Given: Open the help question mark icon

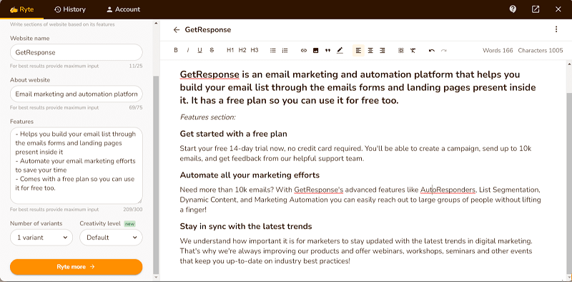Looking at the screenshot, I should click(513, 9).
